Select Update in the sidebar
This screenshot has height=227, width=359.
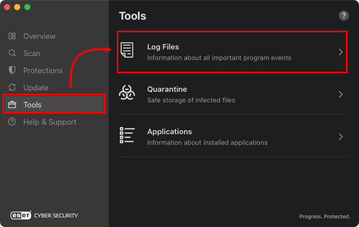(x=36, y=88)
